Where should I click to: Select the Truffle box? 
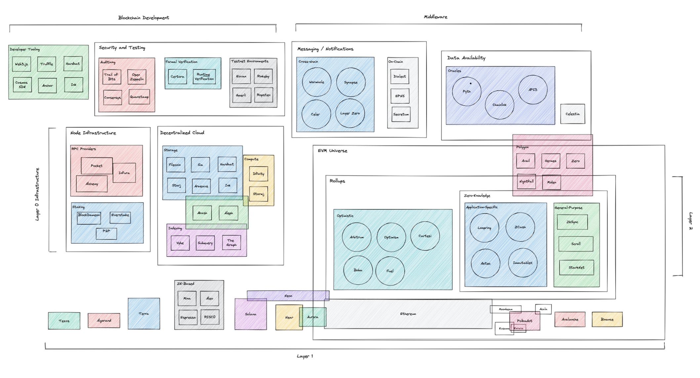[47, 64]
